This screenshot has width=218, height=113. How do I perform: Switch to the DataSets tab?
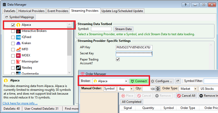point(10,11)
